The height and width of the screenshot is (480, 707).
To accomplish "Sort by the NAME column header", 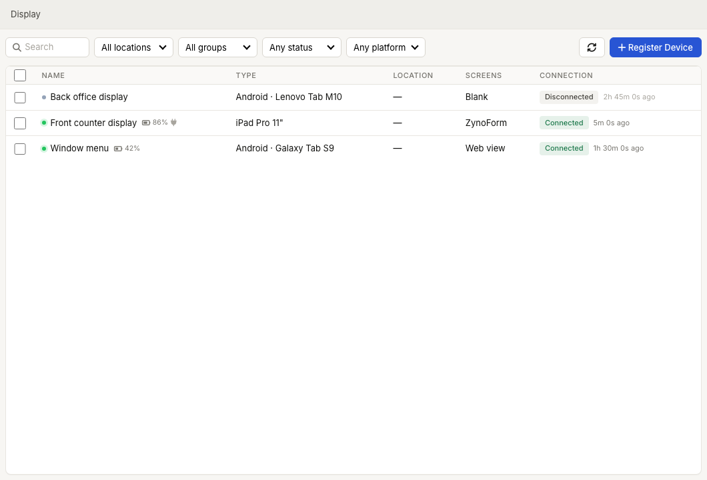I will pyautogui.click(x=53, y=75).
